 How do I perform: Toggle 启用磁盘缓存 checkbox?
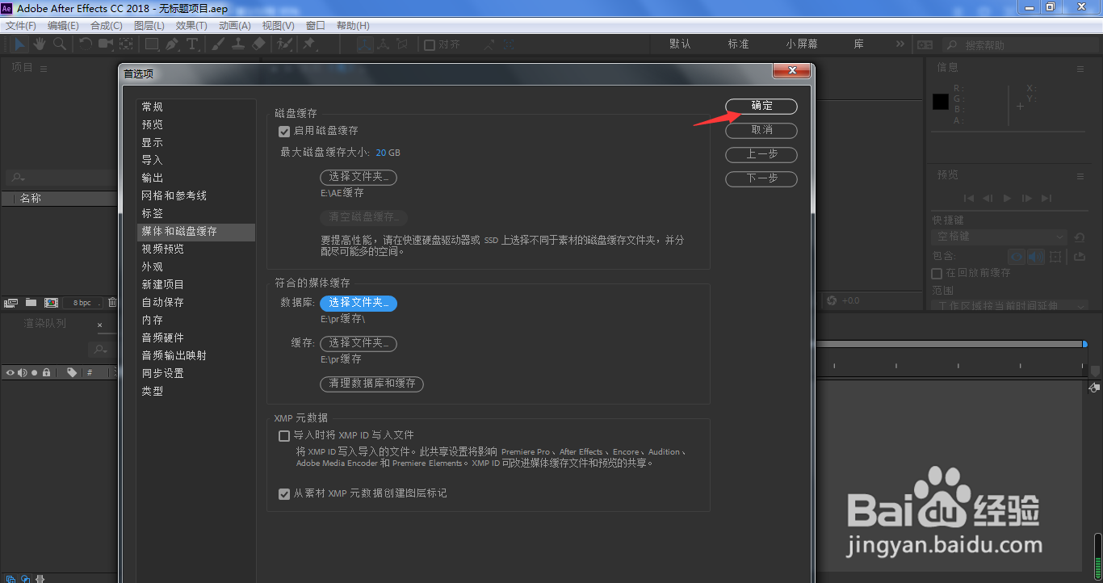tap(283, 131)
